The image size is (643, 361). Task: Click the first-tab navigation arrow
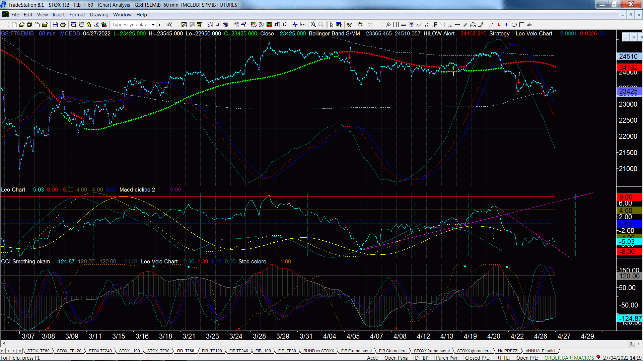(x=3, y=351)
